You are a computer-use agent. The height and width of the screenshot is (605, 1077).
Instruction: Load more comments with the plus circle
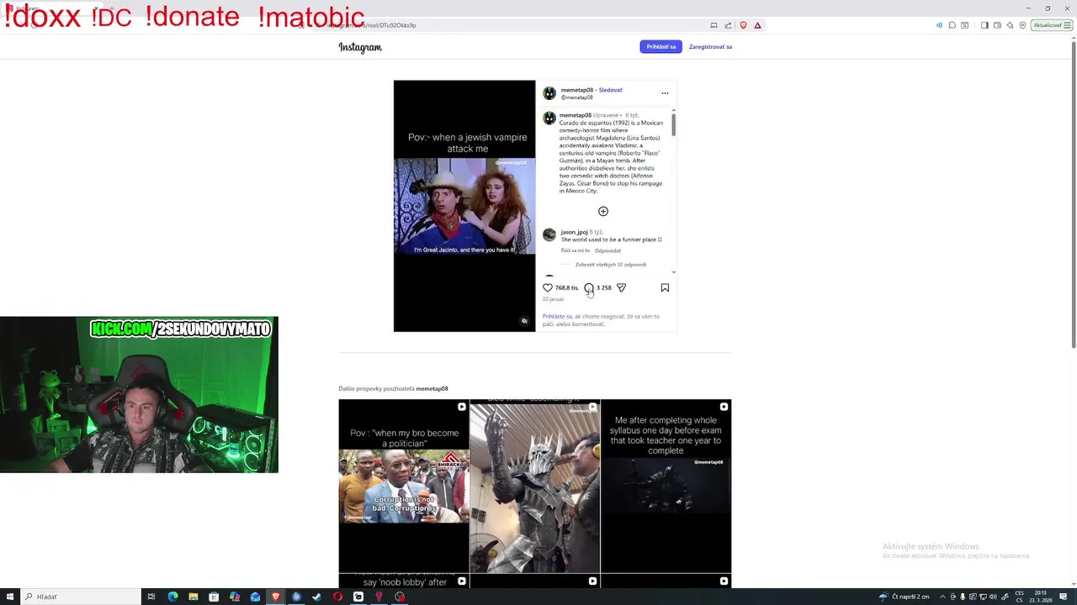pos(603,211)
